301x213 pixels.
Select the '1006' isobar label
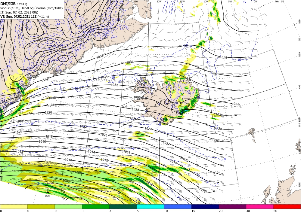coord(78,172)
